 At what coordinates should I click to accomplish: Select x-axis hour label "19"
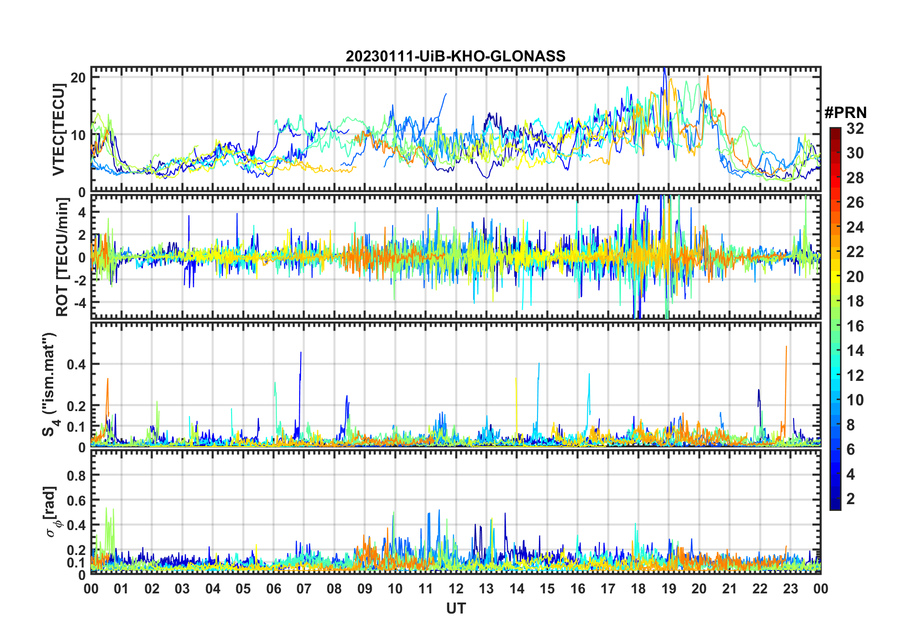(x=669, y=589)
